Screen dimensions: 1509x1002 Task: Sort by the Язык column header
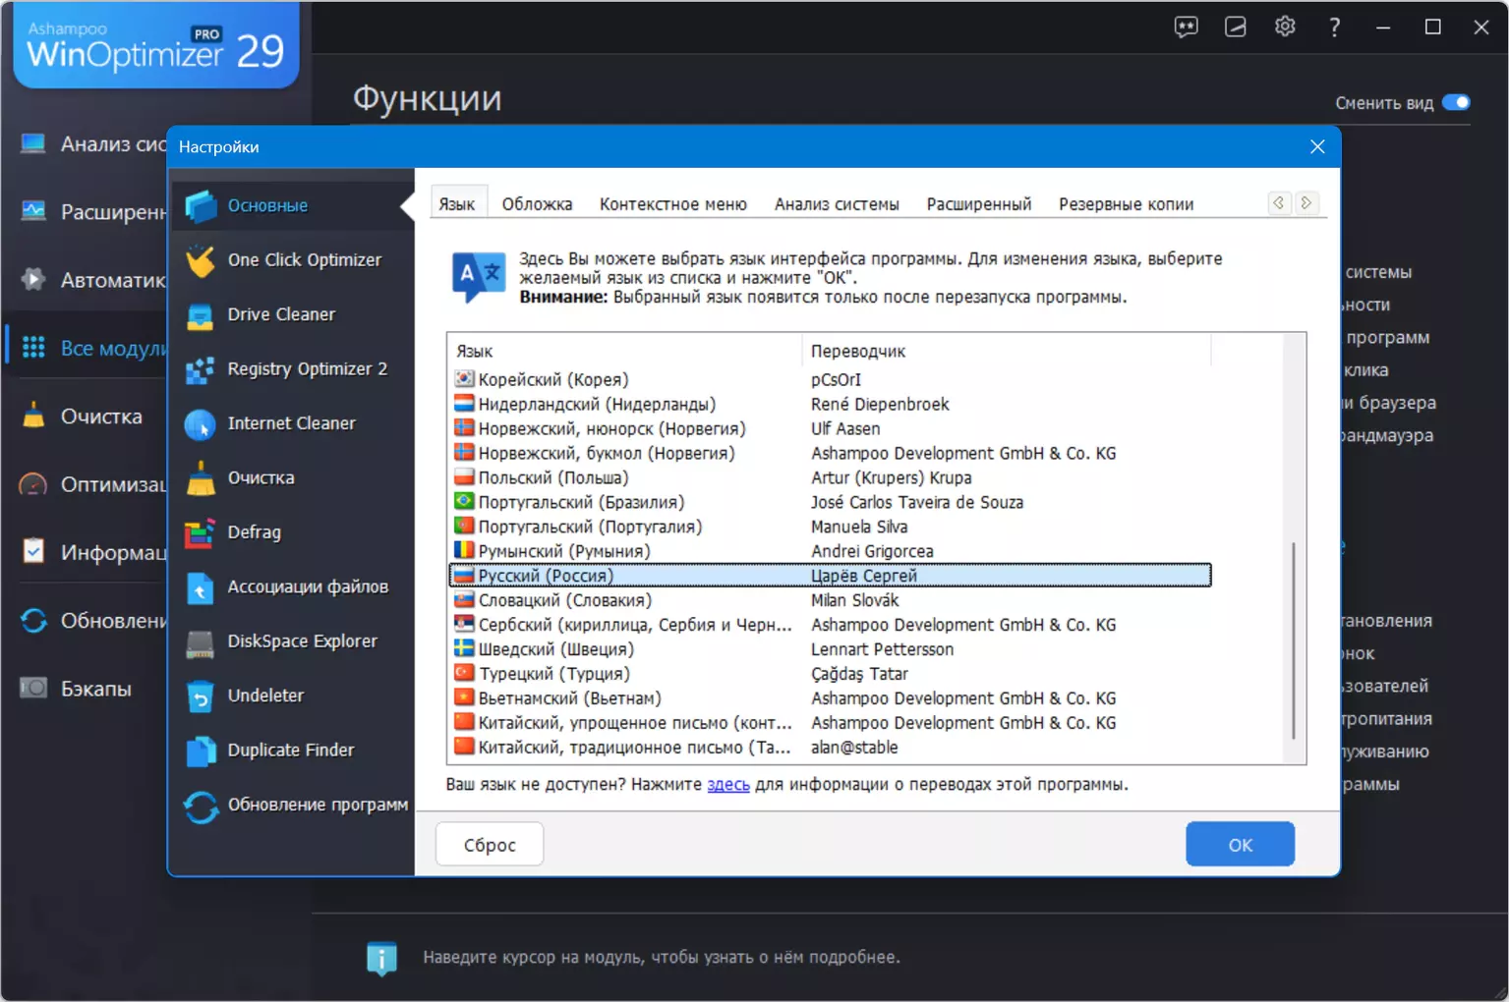625,352
